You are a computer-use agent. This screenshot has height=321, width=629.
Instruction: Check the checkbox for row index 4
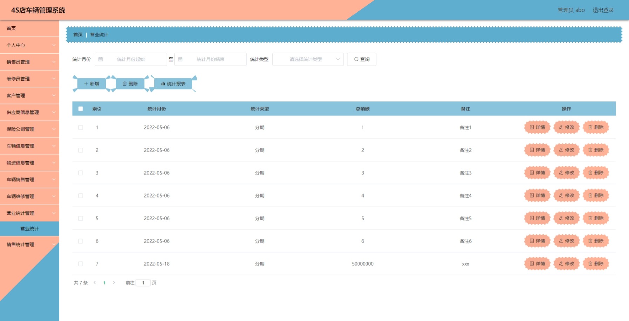click(x=81, y=195)
